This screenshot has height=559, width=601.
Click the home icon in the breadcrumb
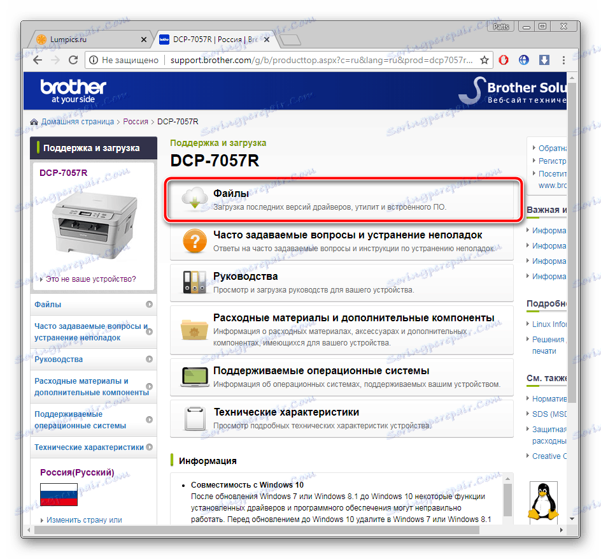click(34, 121)
